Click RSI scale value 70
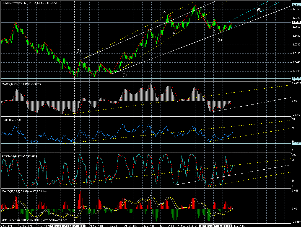The width and height of the screenshot is (301, 227). 293,128
